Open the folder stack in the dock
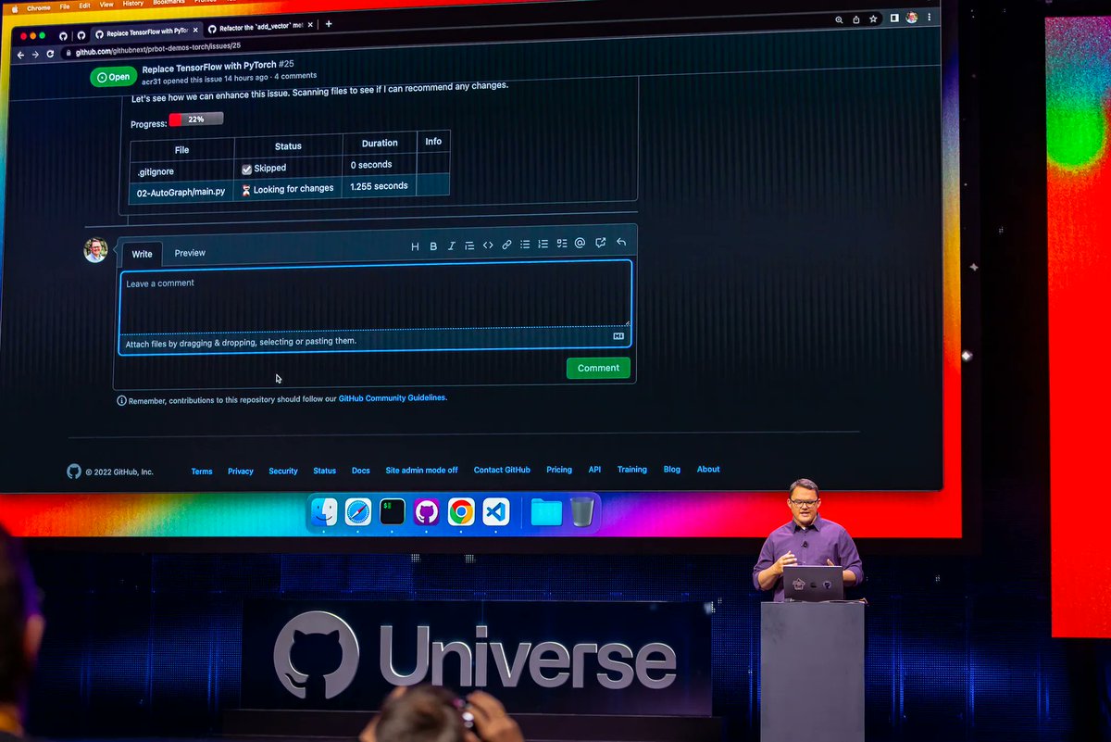Screen dimensions: 1111x742 click(546, 511)
